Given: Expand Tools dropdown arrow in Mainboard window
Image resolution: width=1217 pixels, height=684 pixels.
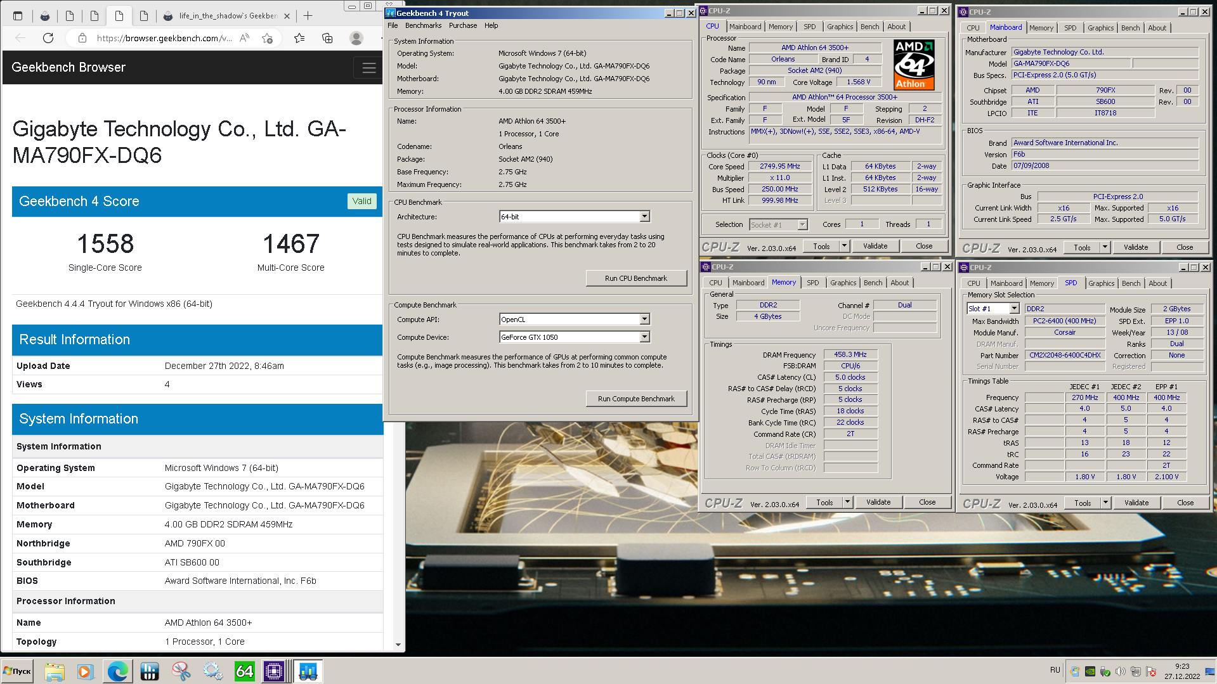Looking at the screenshot, I should tap(1105, 247).
